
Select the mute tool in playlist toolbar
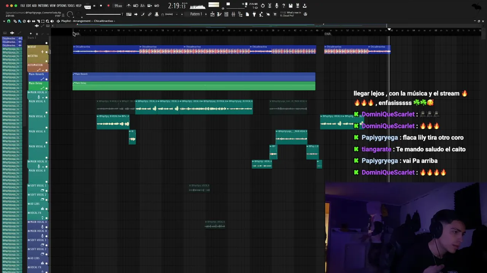coord(29,21)
